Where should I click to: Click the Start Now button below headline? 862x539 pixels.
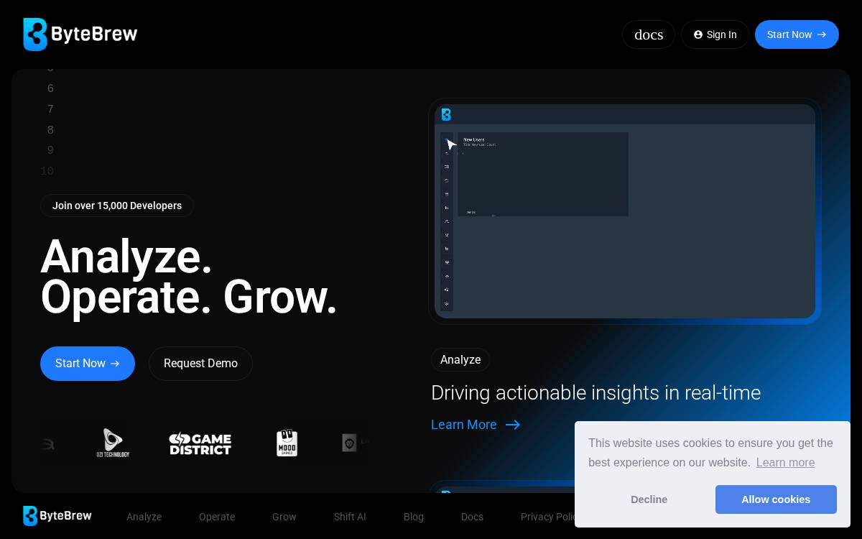pyautogui.click(x=88, y=364)
